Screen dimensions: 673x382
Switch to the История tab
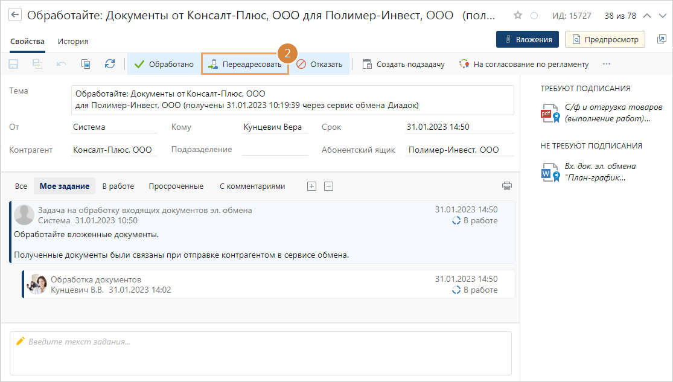[x=72, y=41]
